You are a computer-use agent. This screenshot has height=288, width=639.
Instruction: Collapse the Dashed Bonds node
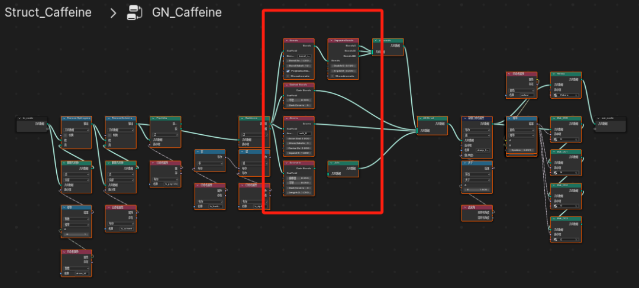click(x=286, y=85)
